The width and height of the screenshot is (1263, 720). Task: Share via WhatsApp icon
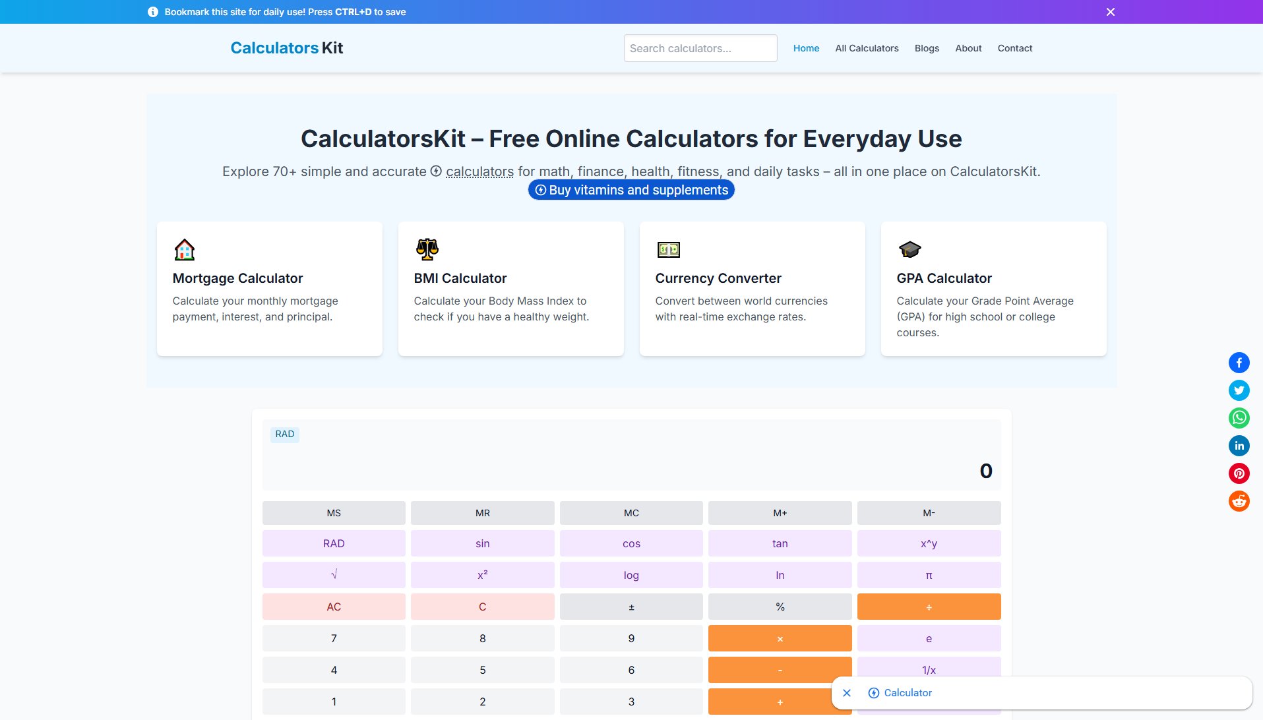tap(1239, 418)
